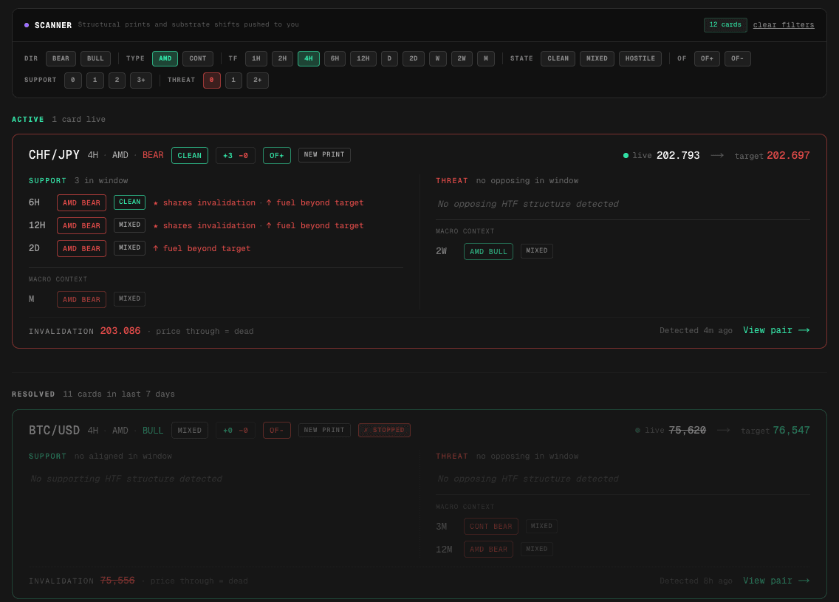
Task: Filter by HOSTILE state
Action: click(x=640, y=58)
